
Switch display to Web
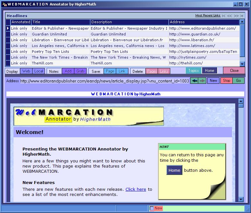point(26,71)
